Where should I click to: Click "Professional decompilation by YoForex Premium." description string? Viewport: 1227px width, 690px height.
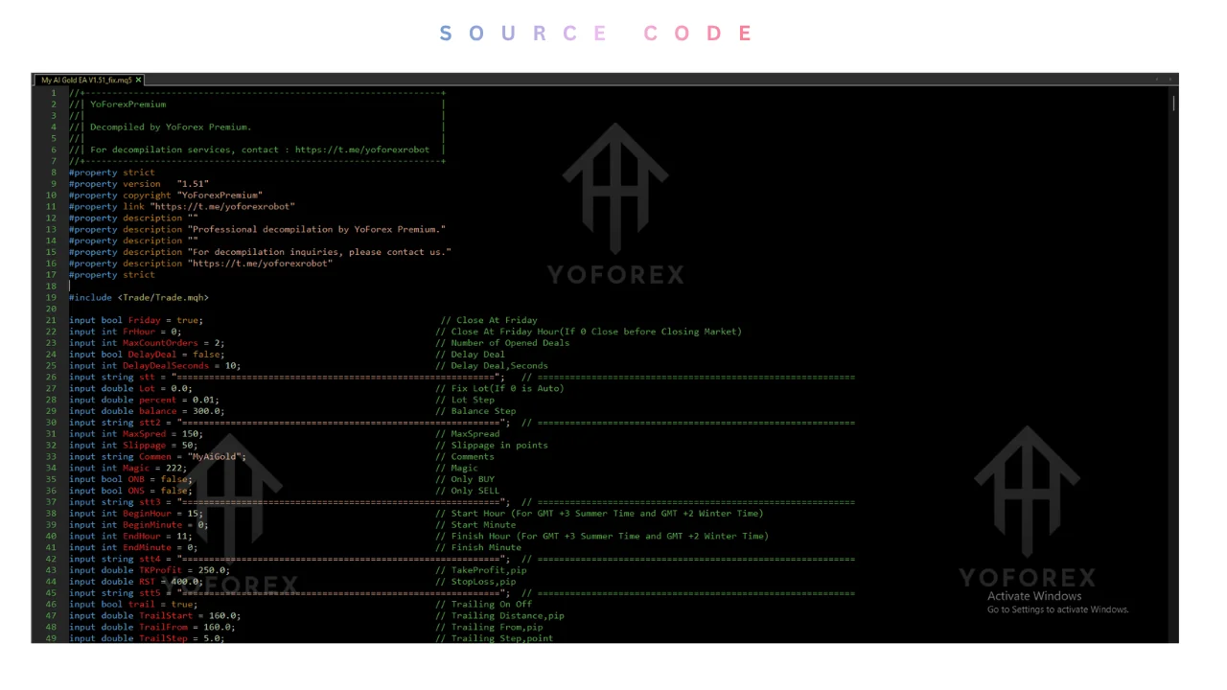[x=316, y=229]
